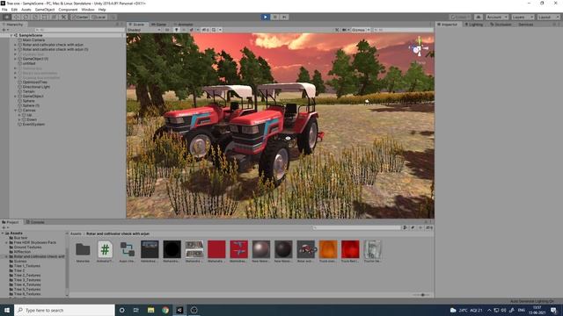Select the Rotate tool
This screenshot has height=316, width=563.
tap(26, 17)
